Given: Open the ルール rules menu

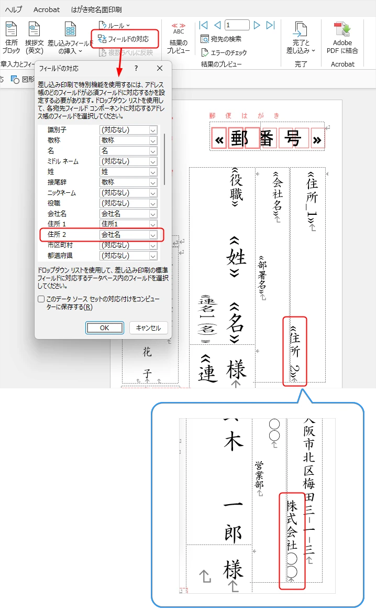Looking at the screenshot, I should [114, 26].
